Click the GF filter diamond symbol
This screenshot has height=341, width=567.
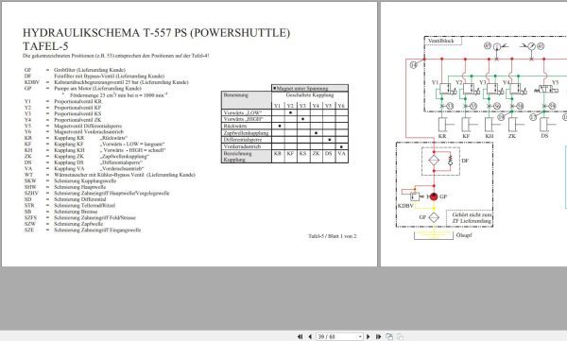click(x=434, y=217)
